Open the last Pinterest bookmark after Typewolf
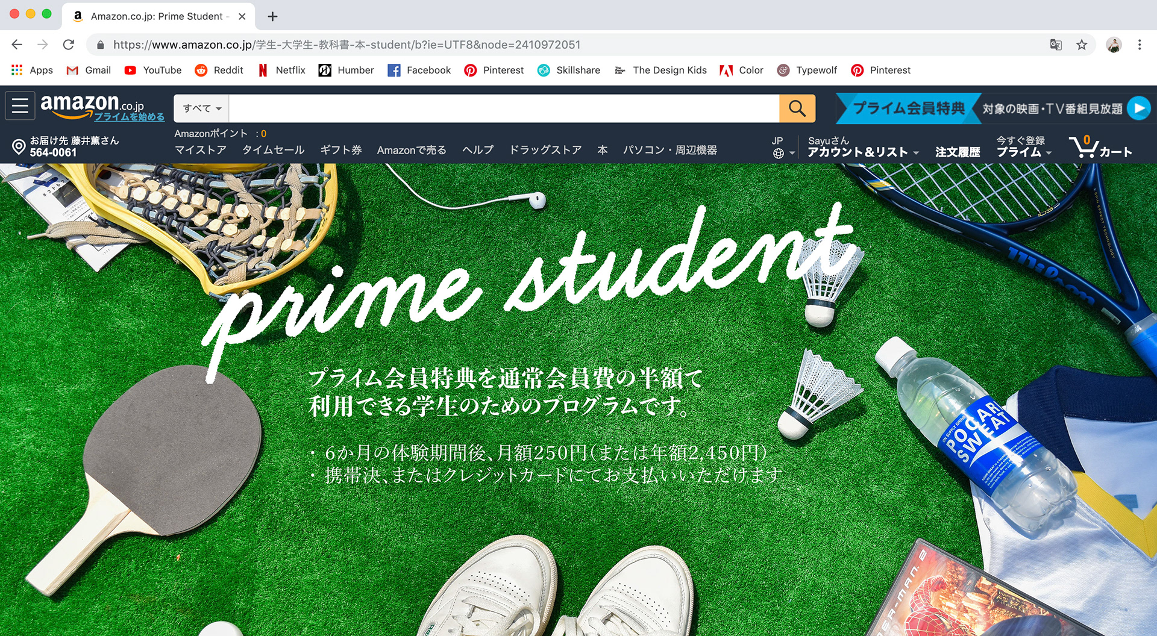1157x636 pixels. [x=881, y=70]
